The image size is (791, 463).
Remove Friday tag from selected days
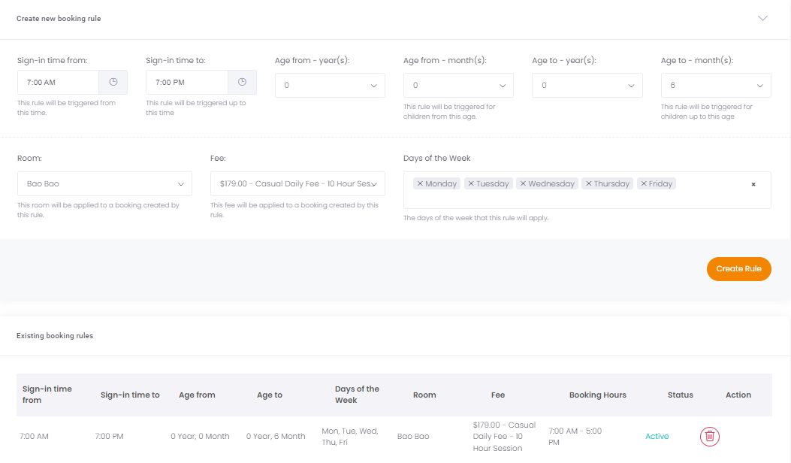tap(644, 183)
